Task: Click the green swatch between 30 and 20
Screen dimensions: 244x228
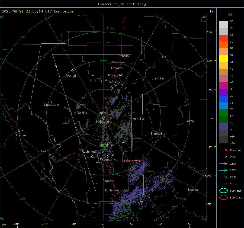Action: (x=223, y=113)
